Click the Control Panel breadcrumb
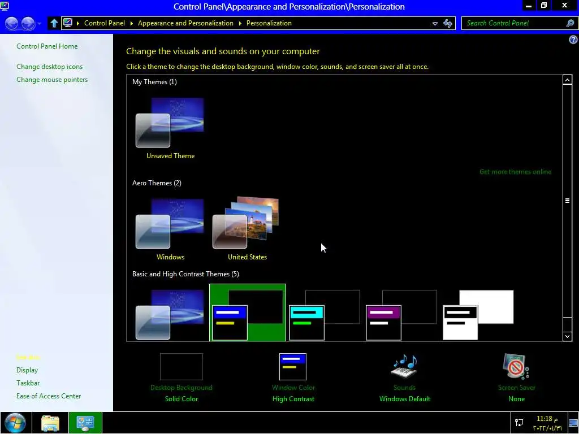 [105, 23]
